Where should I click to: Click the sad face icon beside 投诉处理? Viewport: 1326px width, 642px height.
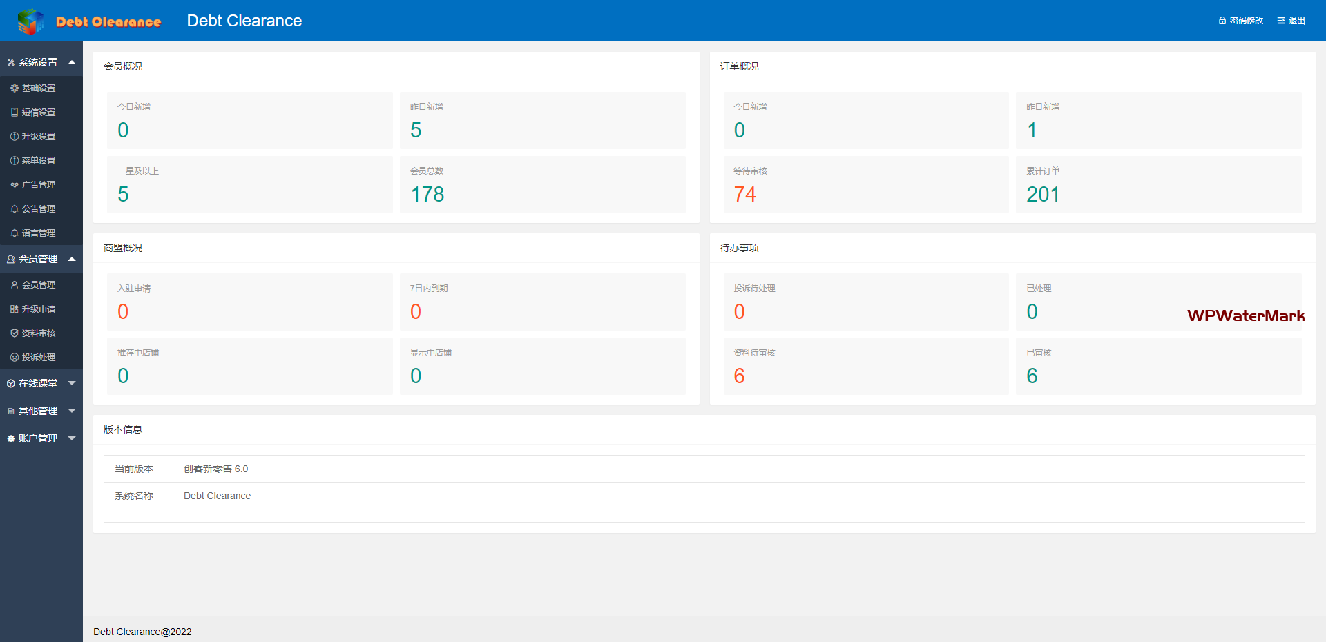tap(15, 358)
